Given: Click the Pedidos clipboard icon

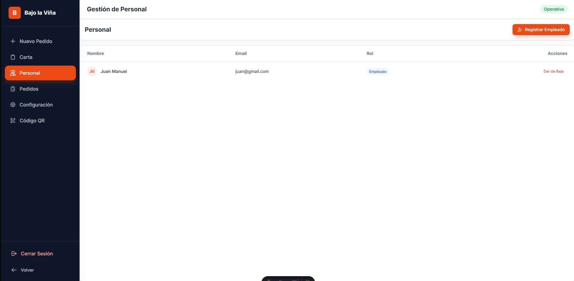Looking at the screenshot, I should click(13, 89).
